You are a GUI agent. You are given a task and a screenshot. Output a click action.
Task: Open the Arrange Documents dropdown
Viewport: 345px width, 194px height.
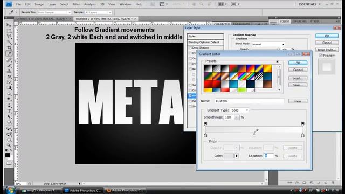click(x=223, y=4)
